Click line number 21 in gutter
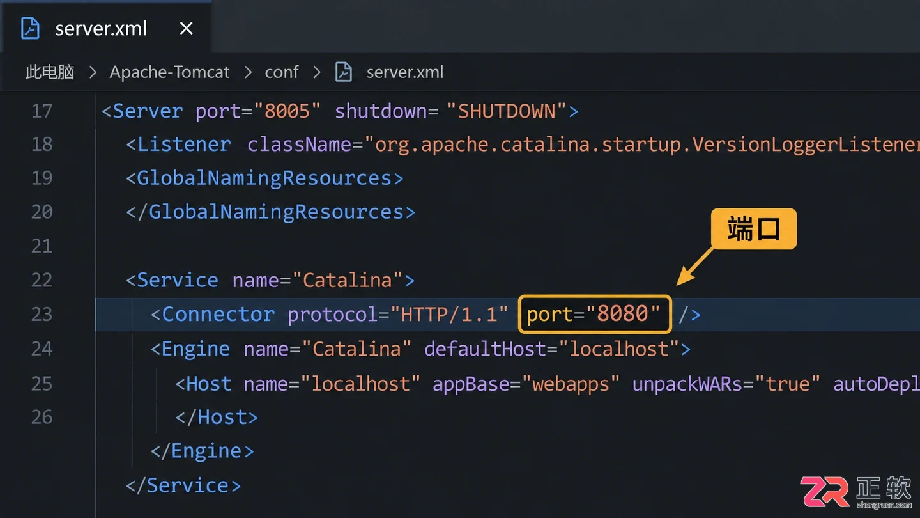The image size is (920, 518). tap(42, 246)
